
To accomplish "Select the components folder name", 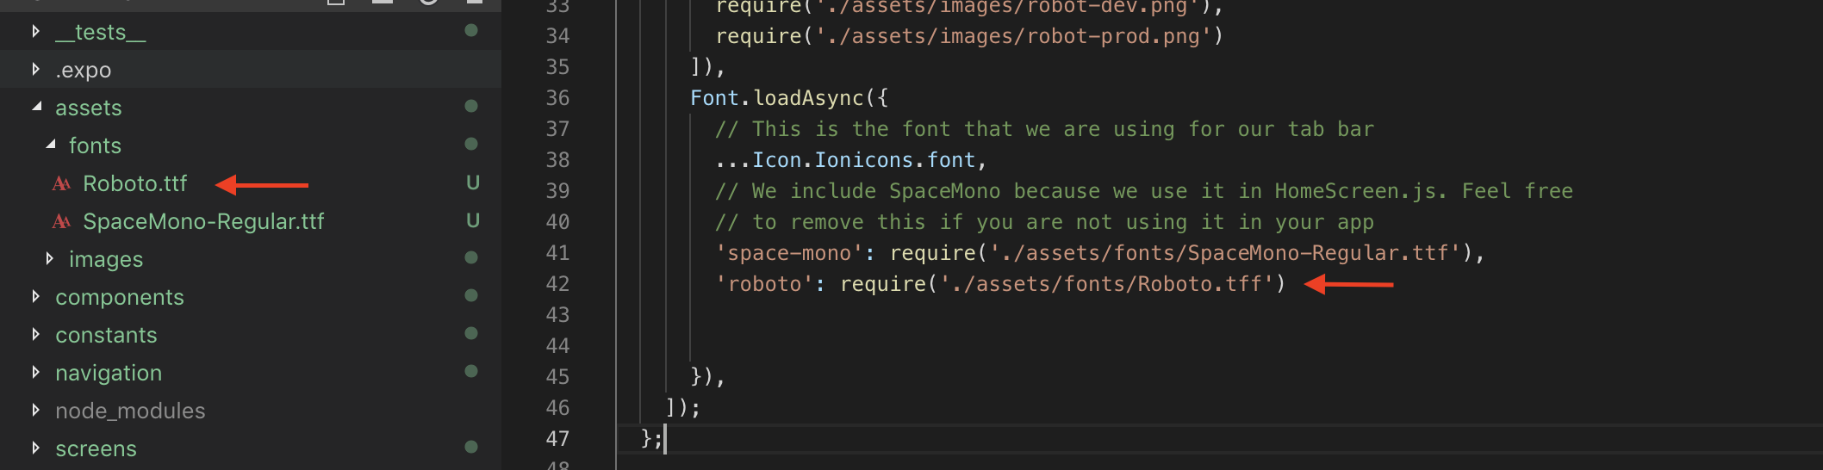I will (x=120, y=297).
